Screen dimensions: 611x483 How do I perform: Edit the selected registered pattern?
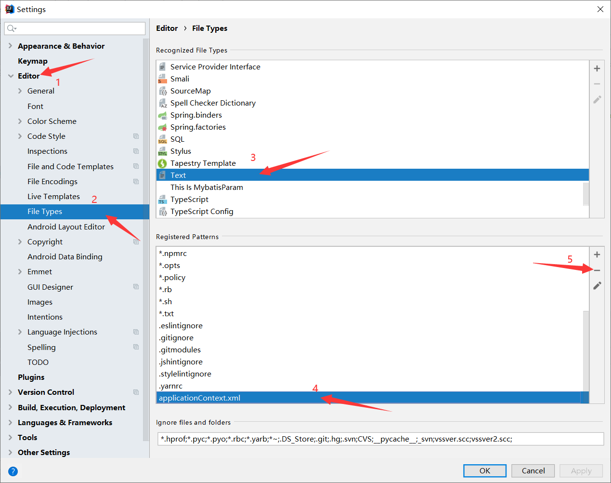[x=597, y=285]
